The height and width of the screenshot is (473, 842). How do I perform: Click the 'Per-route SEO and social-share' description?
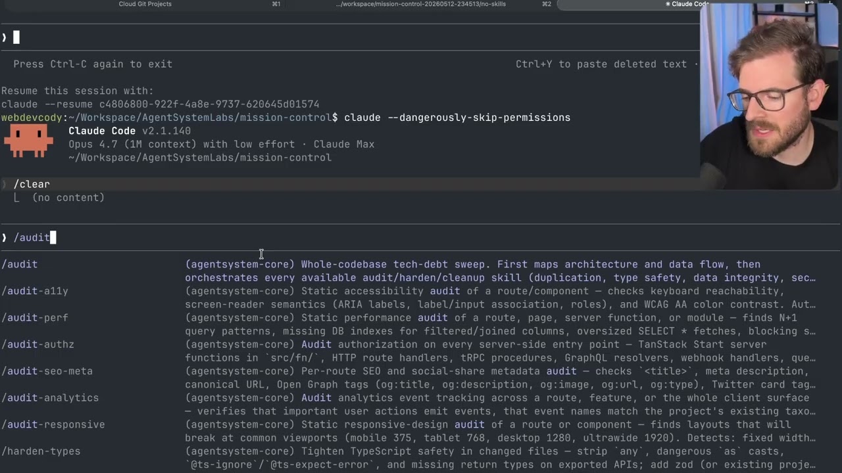pos(500,378)
